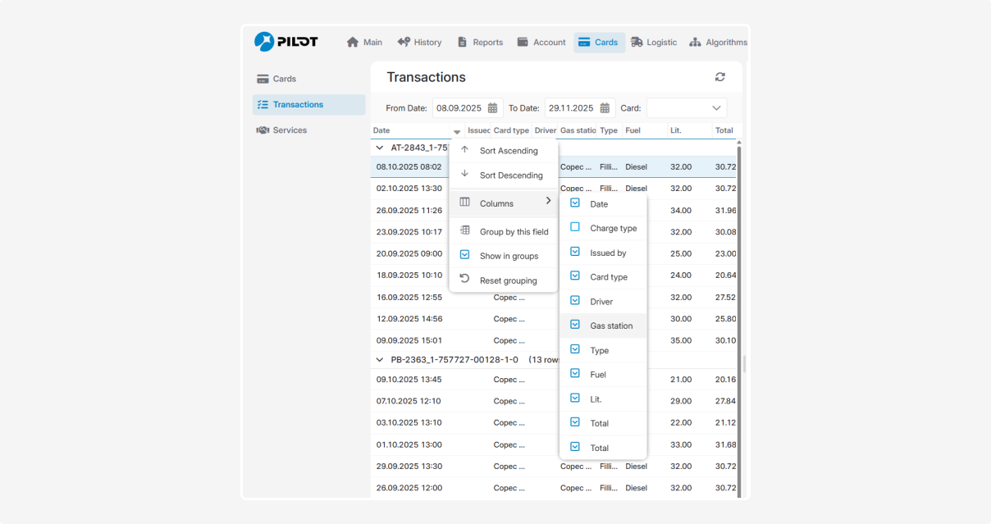The height and width of the screenshot is (524, 991).
Task: Click Reset grouping in the column menu
Action: click(508, 280)
